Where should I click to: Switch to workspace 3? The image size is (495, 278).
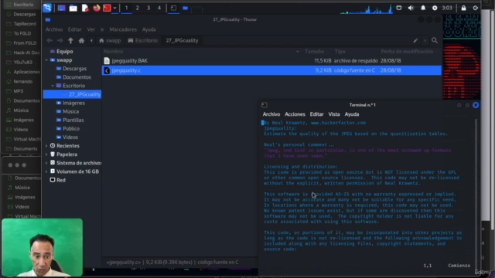(148, 8)
